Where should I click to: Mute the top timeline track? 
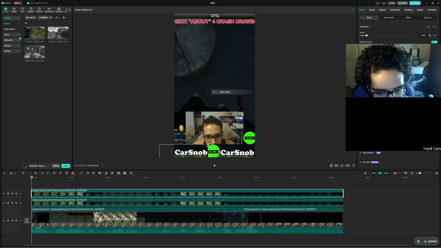[x=16, y=194]
